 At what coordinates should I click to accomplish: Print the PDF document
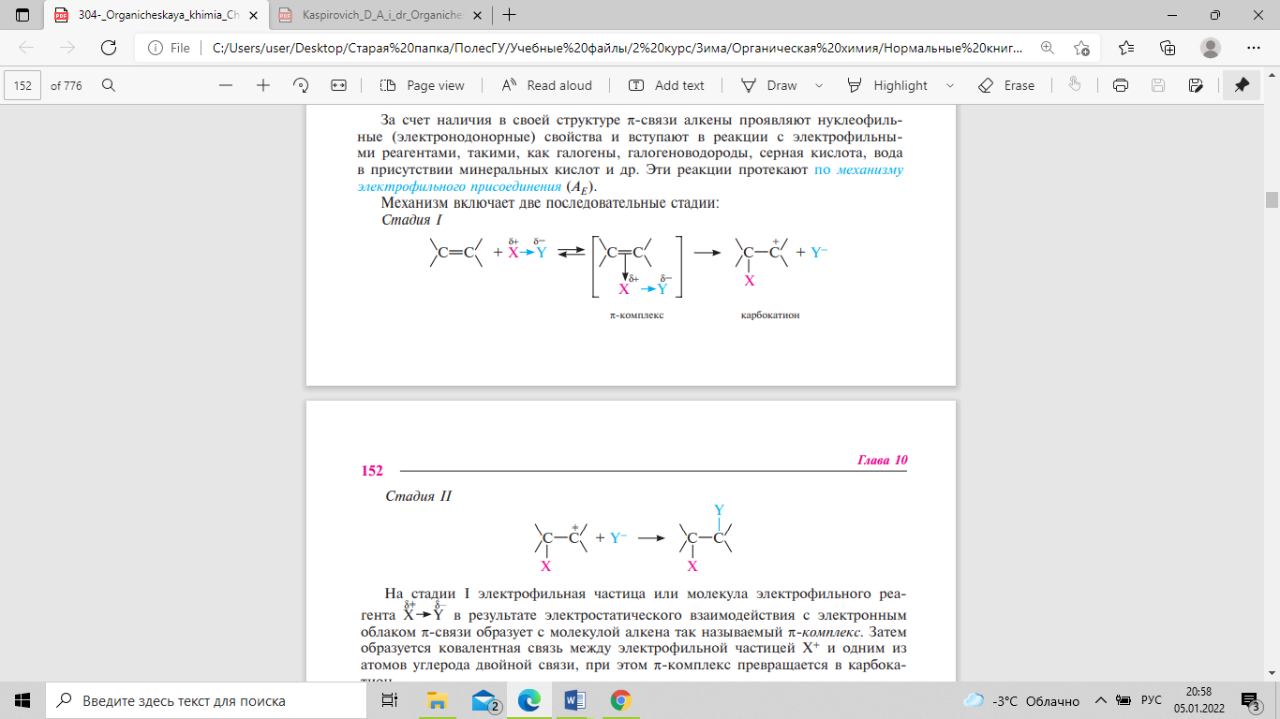(x=1120, y=85)
